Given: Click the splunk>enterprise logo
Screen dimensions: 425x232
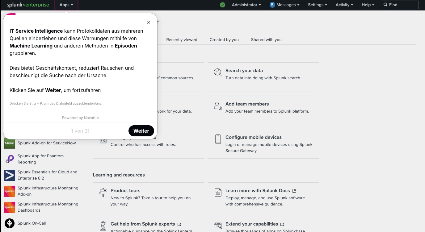Looking at the screenshot, I should pos(28,5).
